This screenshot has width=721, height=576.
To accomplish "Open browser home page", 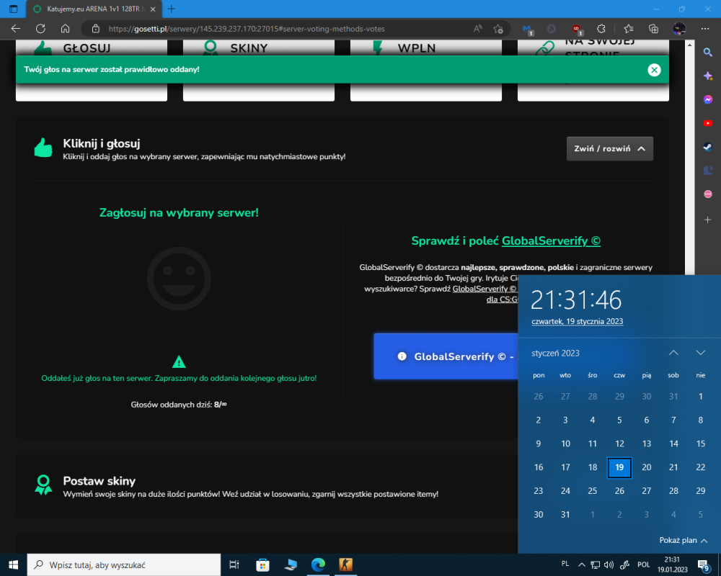I will (66, 29).
